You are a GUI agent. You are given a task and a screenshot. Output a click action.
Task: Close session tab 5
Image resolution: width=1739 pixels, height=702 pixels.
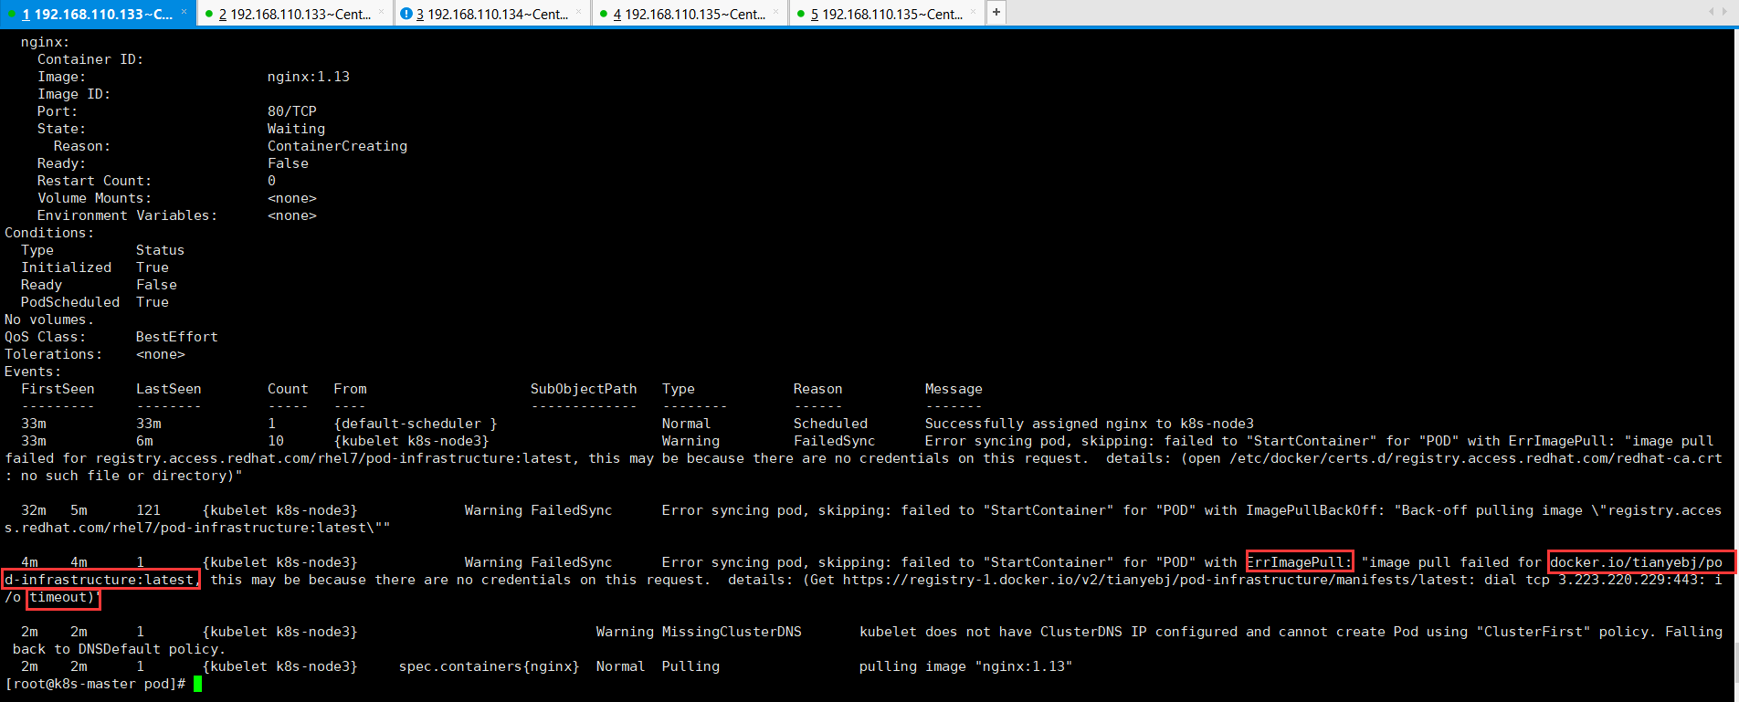tap(973, 12)
